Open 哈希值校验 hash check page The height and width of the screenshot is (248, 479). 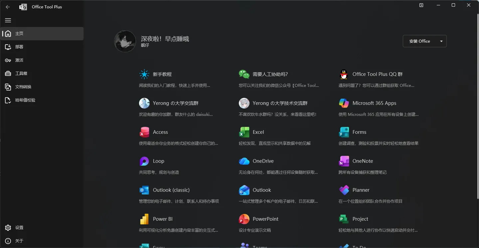click(42, 100)
